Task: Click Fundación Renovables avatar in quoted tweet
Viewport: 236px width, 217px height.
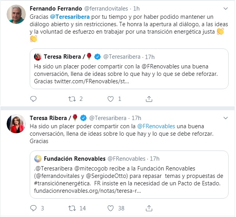Action: (x=38, y=158)
